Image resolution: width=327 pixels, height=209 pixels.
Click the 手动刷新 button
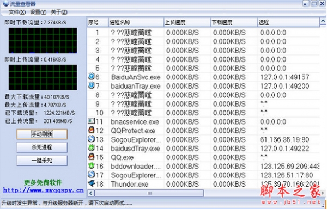click(x=42, y=134)
